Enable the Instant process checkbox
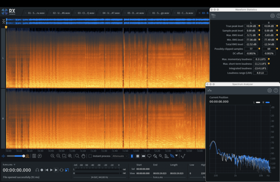This screenshot has height=182, width=280. 90,156
